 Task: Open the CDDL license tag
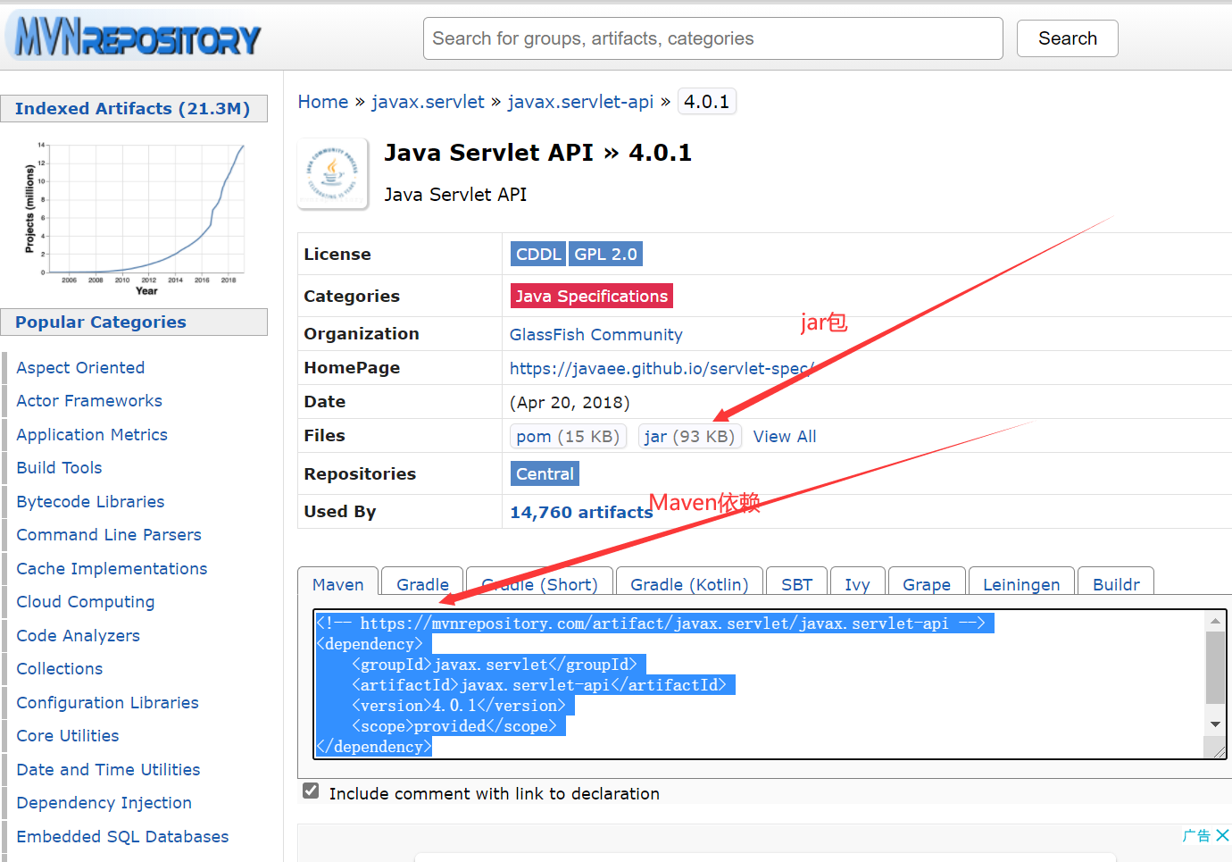(x=538, y=254)
